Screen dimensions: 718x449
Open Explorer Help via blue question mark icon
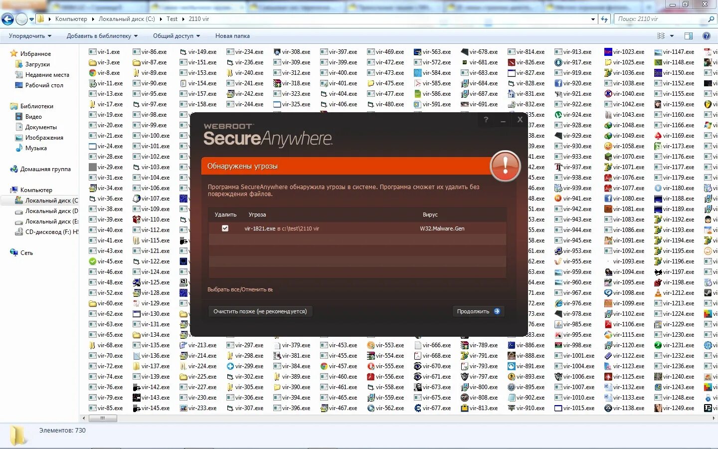pos(707,35)
